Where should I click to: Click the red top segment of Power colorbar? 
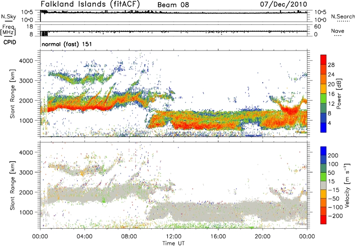click(x=323, y=60)
